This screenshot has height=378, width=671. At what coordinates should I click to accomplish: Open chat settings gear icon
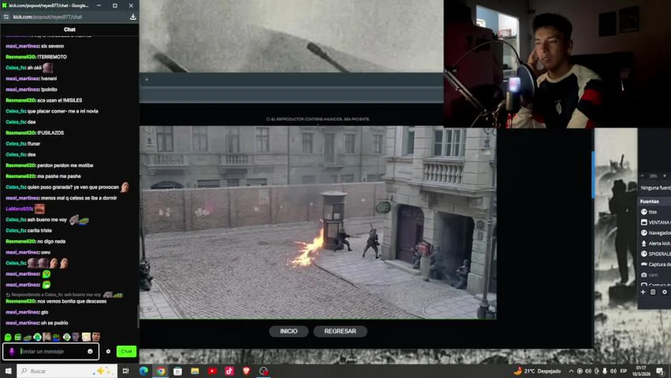pos(108,351)
